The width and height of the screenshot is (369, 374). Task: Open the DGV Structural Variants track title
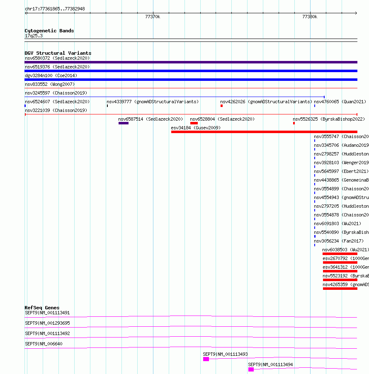point(58,53)
